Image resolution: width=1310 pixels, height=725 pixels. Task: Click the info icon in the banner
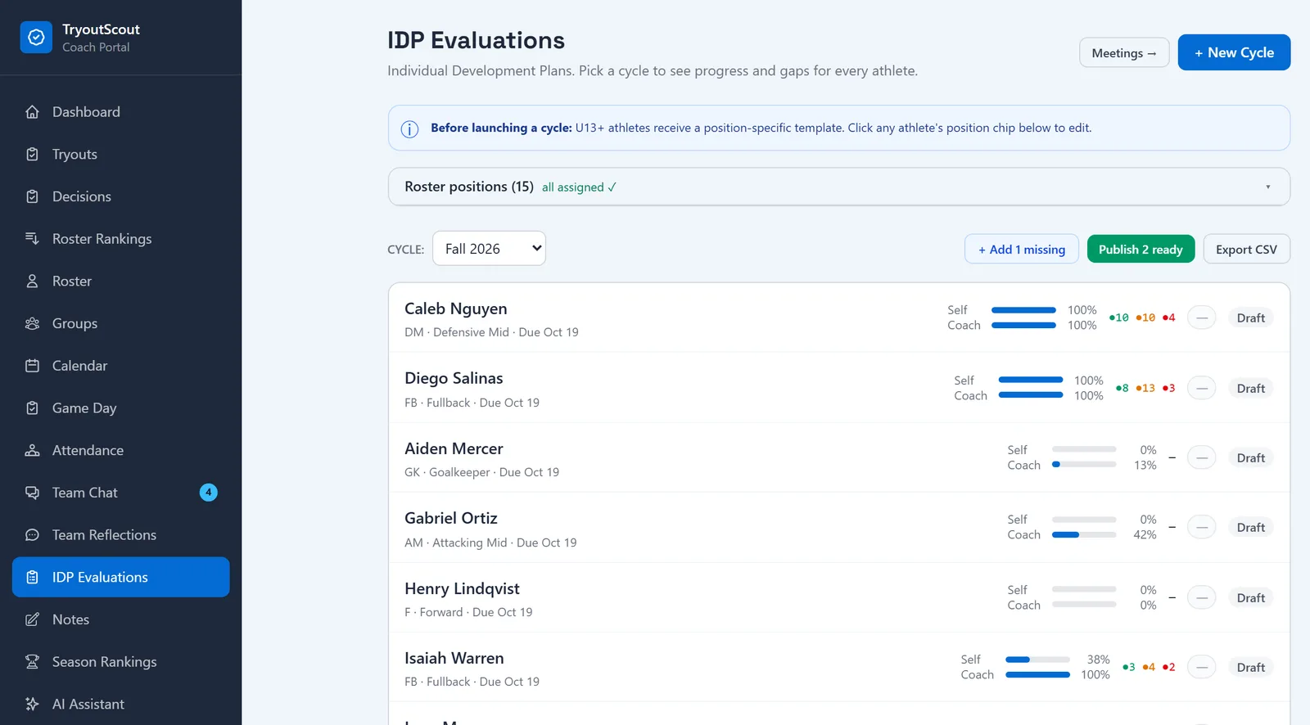click(x=409, y=129)
